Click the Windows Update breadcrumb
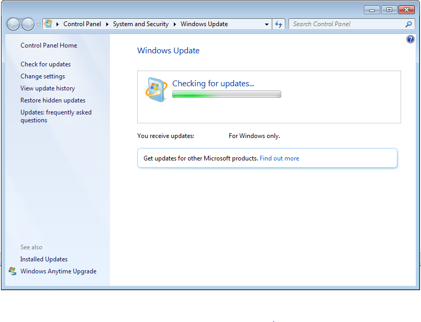Viewport: 421px width, 322px height. pos(204,24)
